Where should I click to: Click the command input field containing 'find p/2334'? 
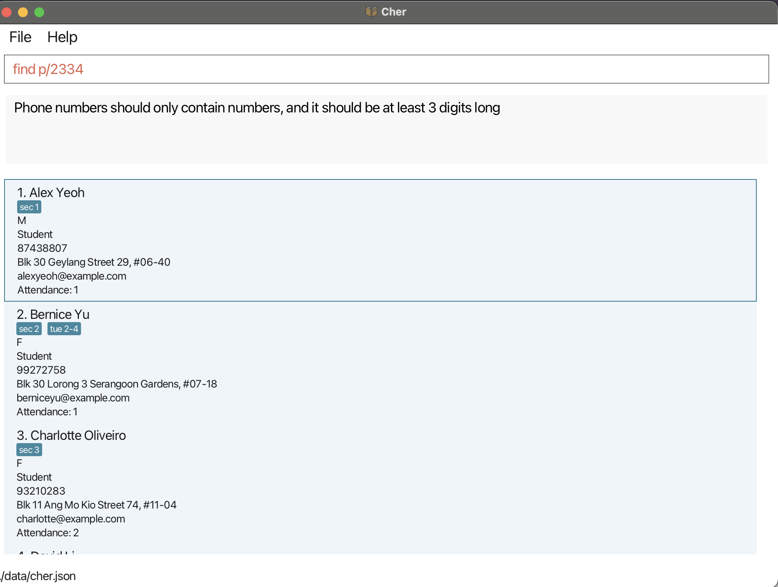(386, 69)
